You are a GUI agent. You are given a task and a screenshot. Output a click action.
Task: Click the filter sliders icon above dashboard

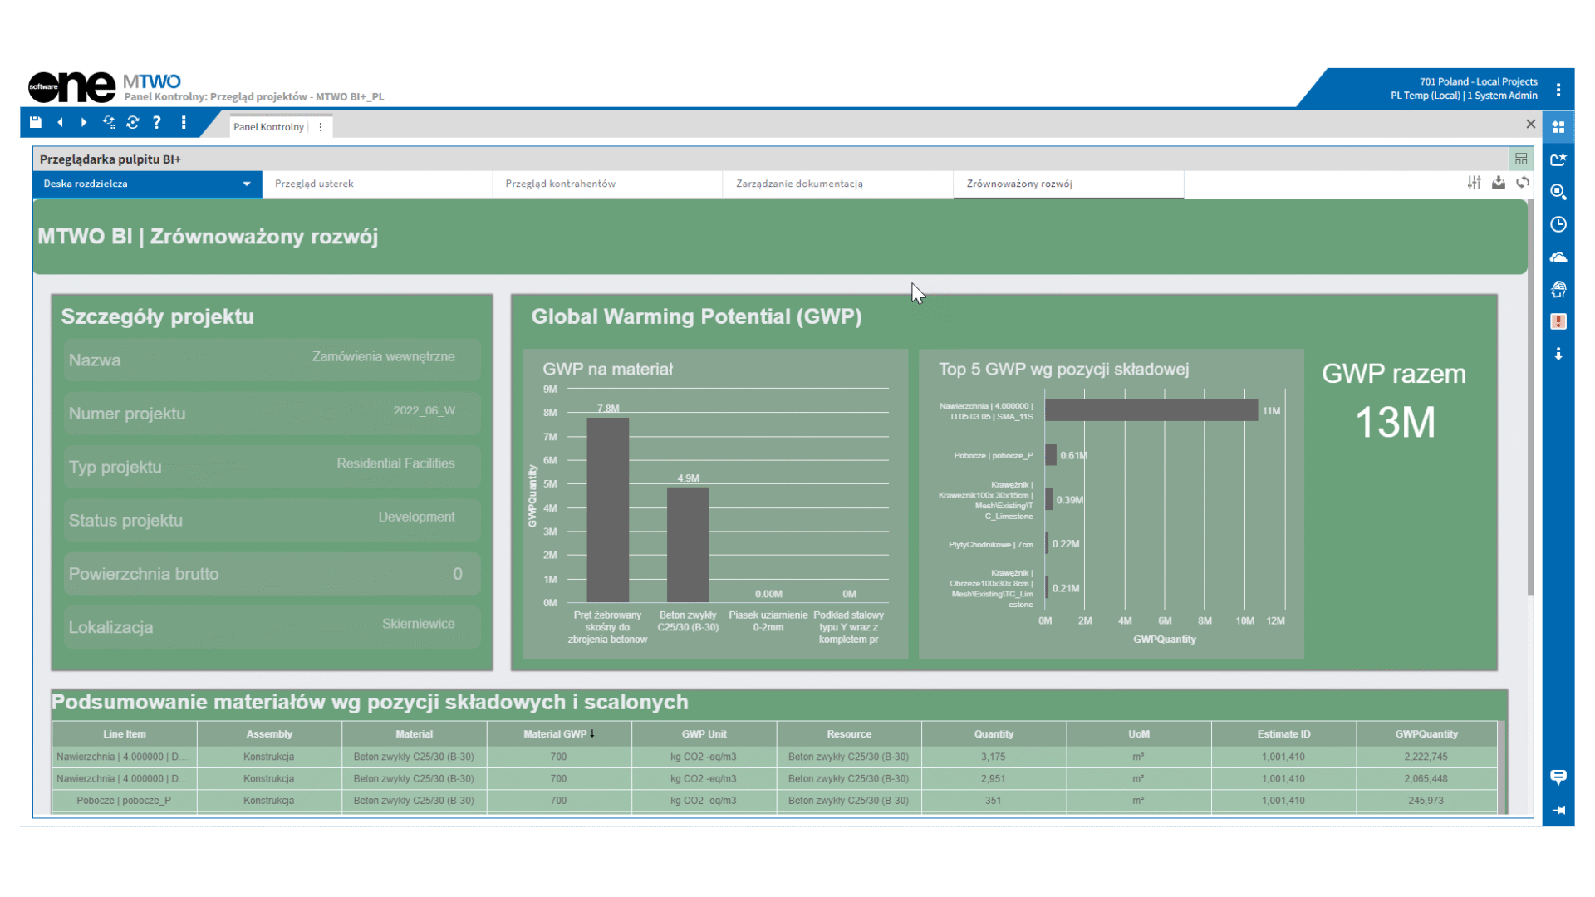point(1474,183)
